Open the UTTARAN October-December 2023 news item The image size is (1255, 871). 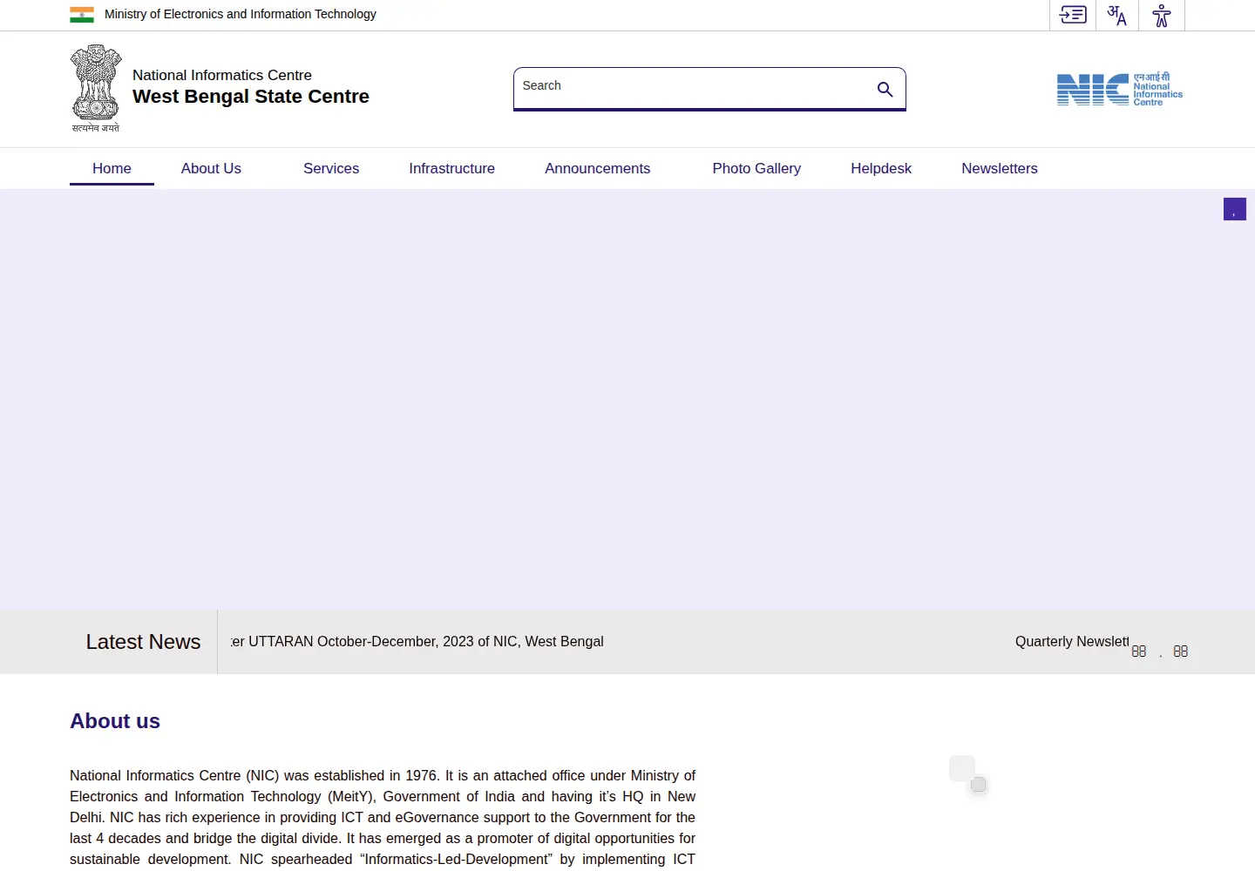417,642
